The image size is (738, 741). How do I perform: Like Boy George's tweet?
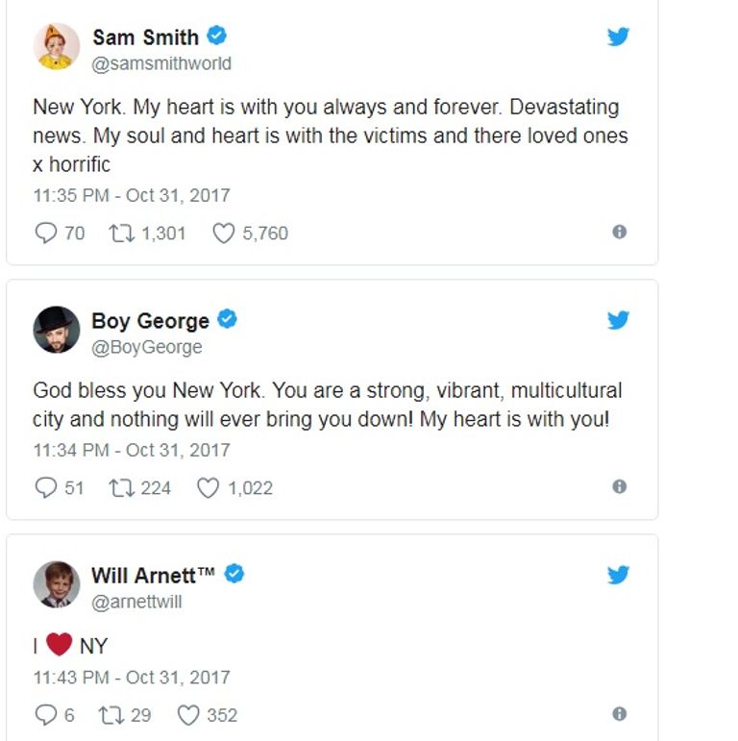pyautogui.click(x=208, y=488)
